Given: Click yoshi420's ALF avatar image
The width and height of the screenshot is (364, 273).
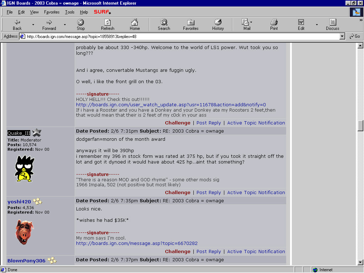Looking at the screenshot, I should click(x=25, y=232).
